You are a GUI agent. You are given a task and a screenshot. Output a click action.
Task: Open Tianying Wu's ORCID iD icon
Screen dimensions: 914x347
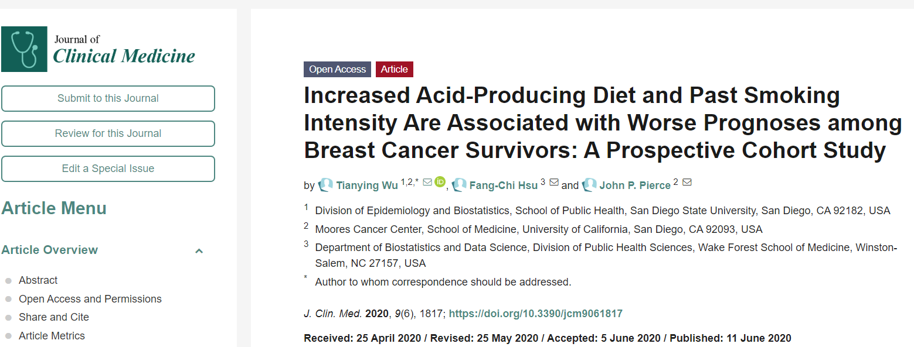point(440,182)
